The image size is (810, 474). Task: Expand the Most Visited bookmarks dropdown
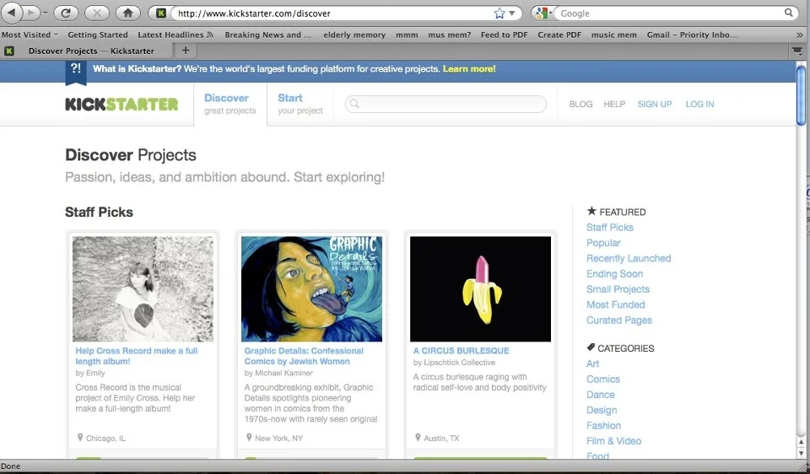pos(30,35)
